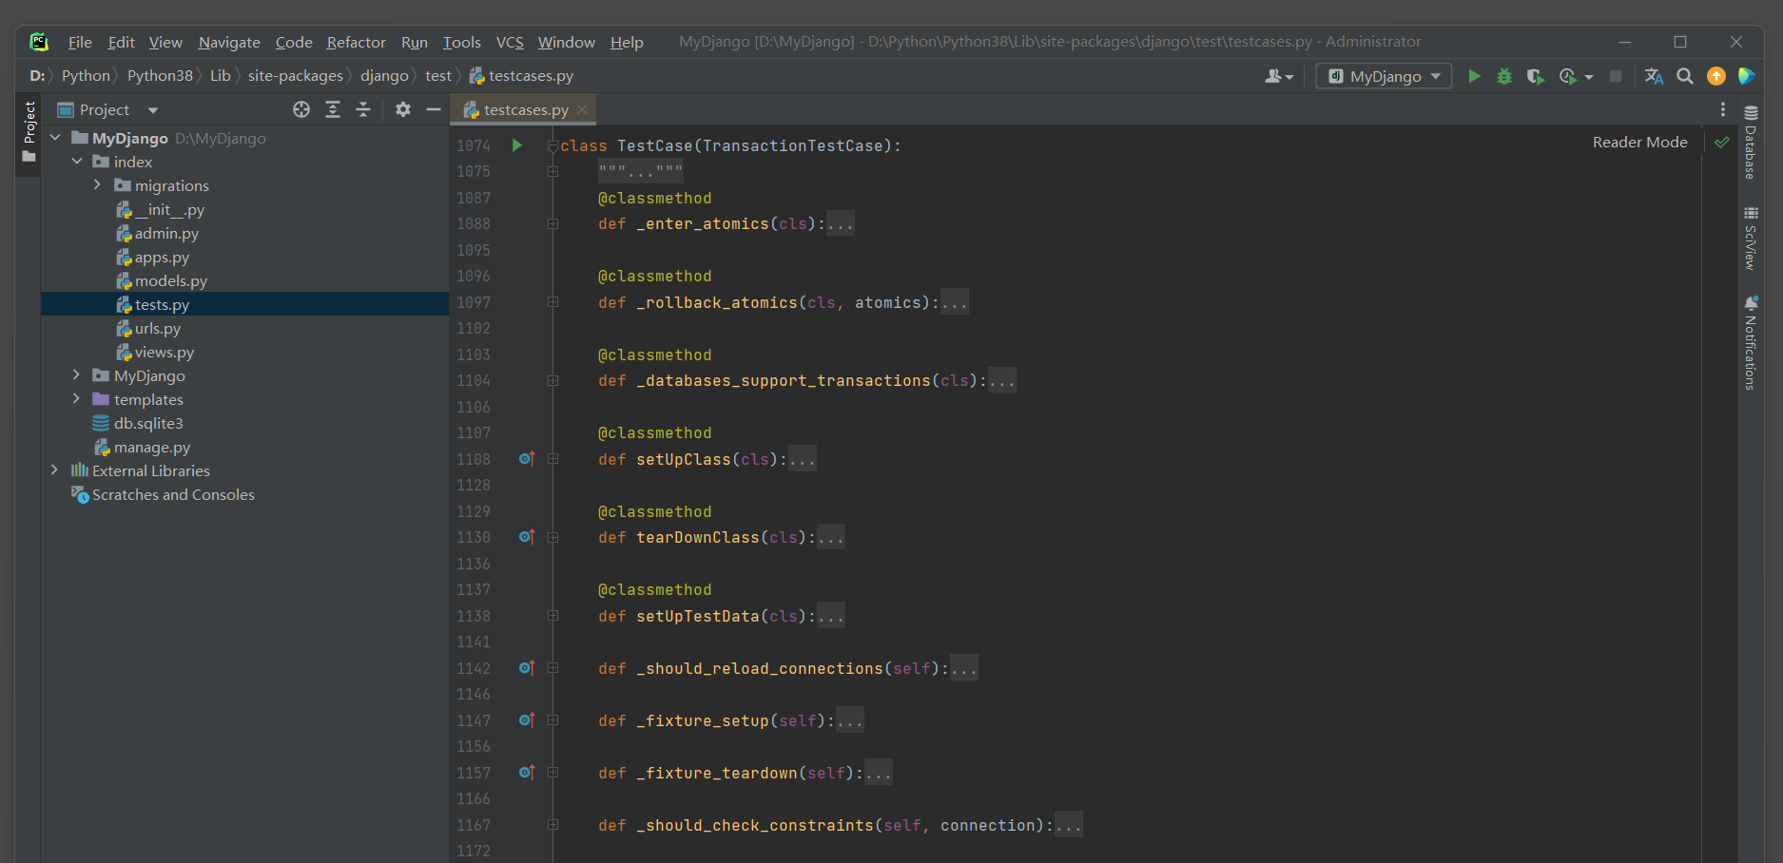Open Search Everywhere magnifier
The width and height of the screenshot is (1783, 863).
pyautogui.click(x=1685, y=76)
